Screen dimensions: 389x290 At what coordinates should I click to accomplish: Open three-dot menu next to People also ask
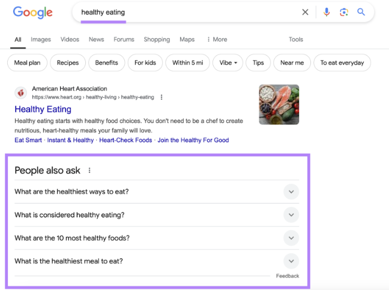click(x=89, y=171)
